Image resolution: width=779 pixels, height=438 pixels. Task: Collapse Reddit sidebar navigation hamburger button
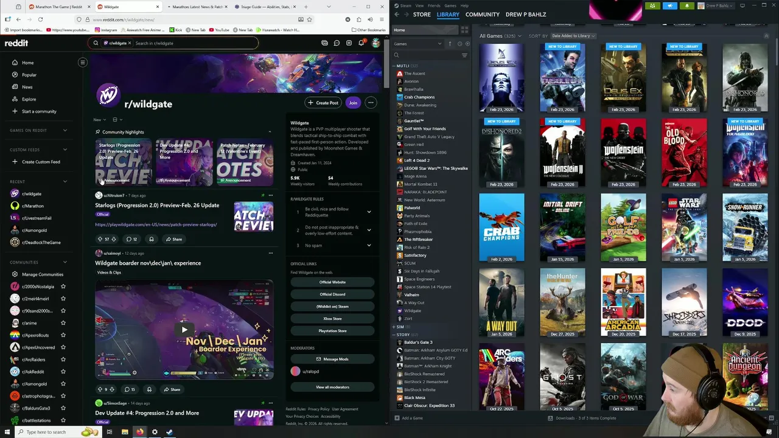pos(83,63)
